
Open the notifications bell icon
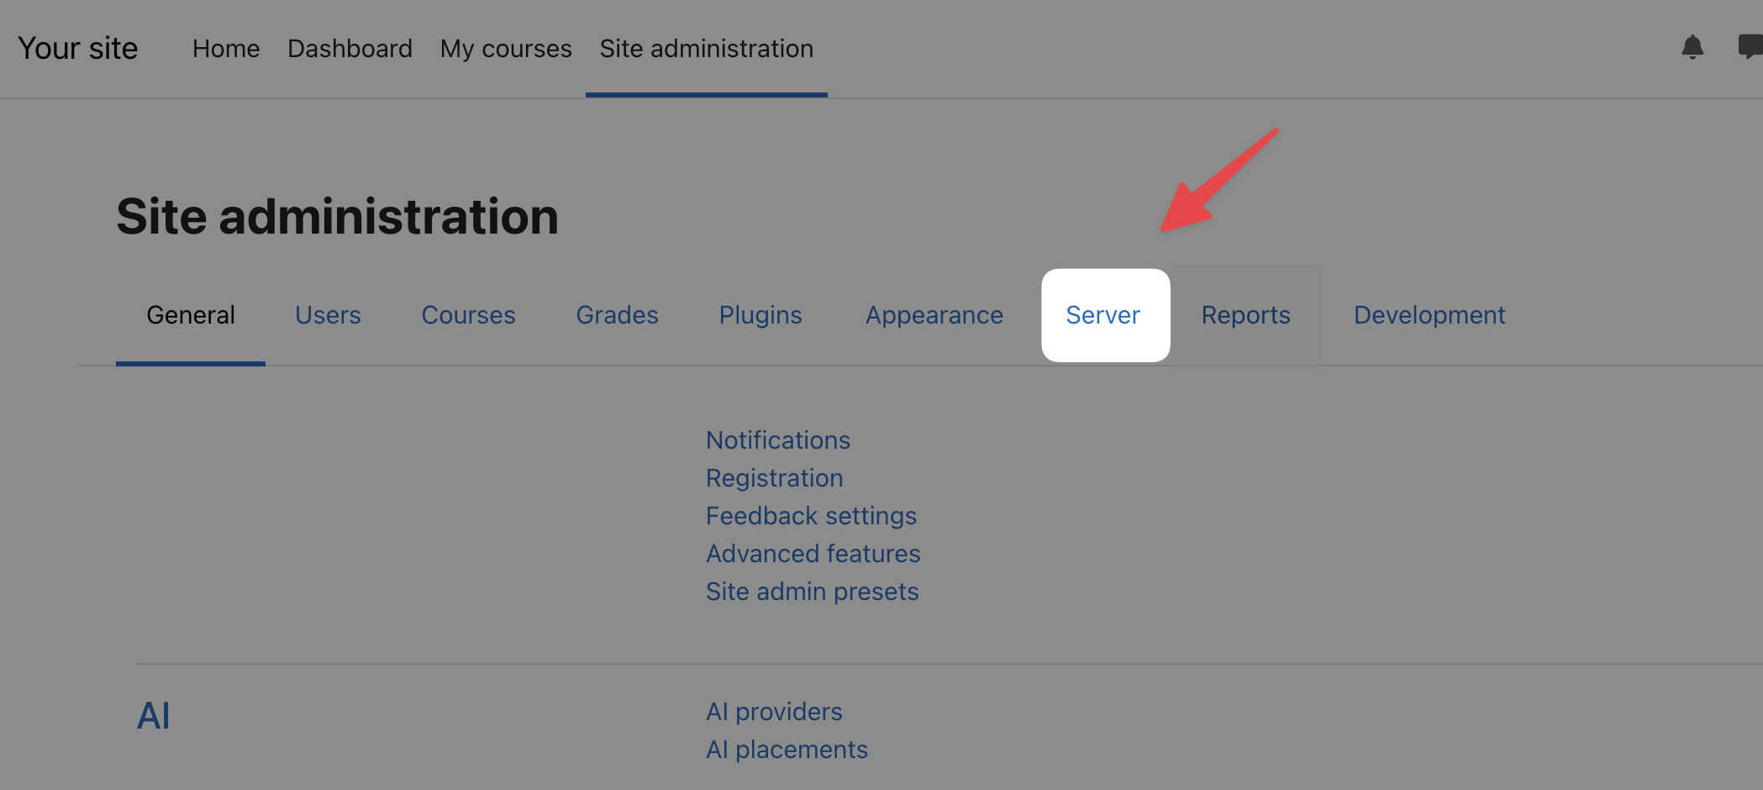[1692, 47]
